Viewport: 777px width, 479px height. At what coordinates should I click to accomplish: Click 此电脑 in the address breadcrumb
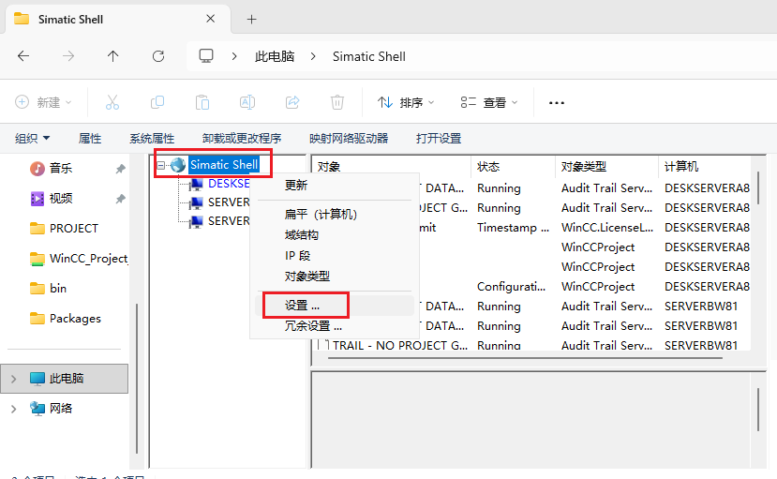pyautogui.click(x=275, y=56)
